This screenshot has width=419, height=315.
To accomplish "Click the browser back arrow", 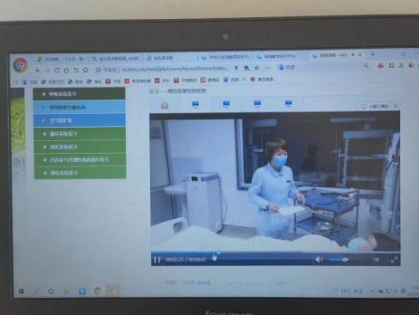I will click(38, 70).
